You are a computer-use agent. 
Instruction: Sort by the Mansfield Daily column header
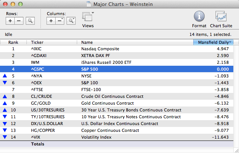(213, 42)
